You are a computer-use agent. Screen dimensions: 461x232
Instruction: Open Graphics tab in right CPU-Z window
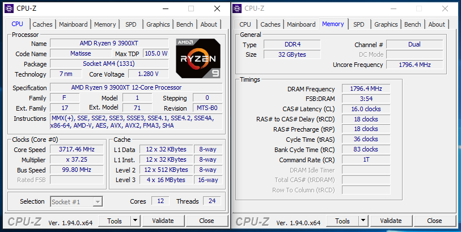coord(386,24)
